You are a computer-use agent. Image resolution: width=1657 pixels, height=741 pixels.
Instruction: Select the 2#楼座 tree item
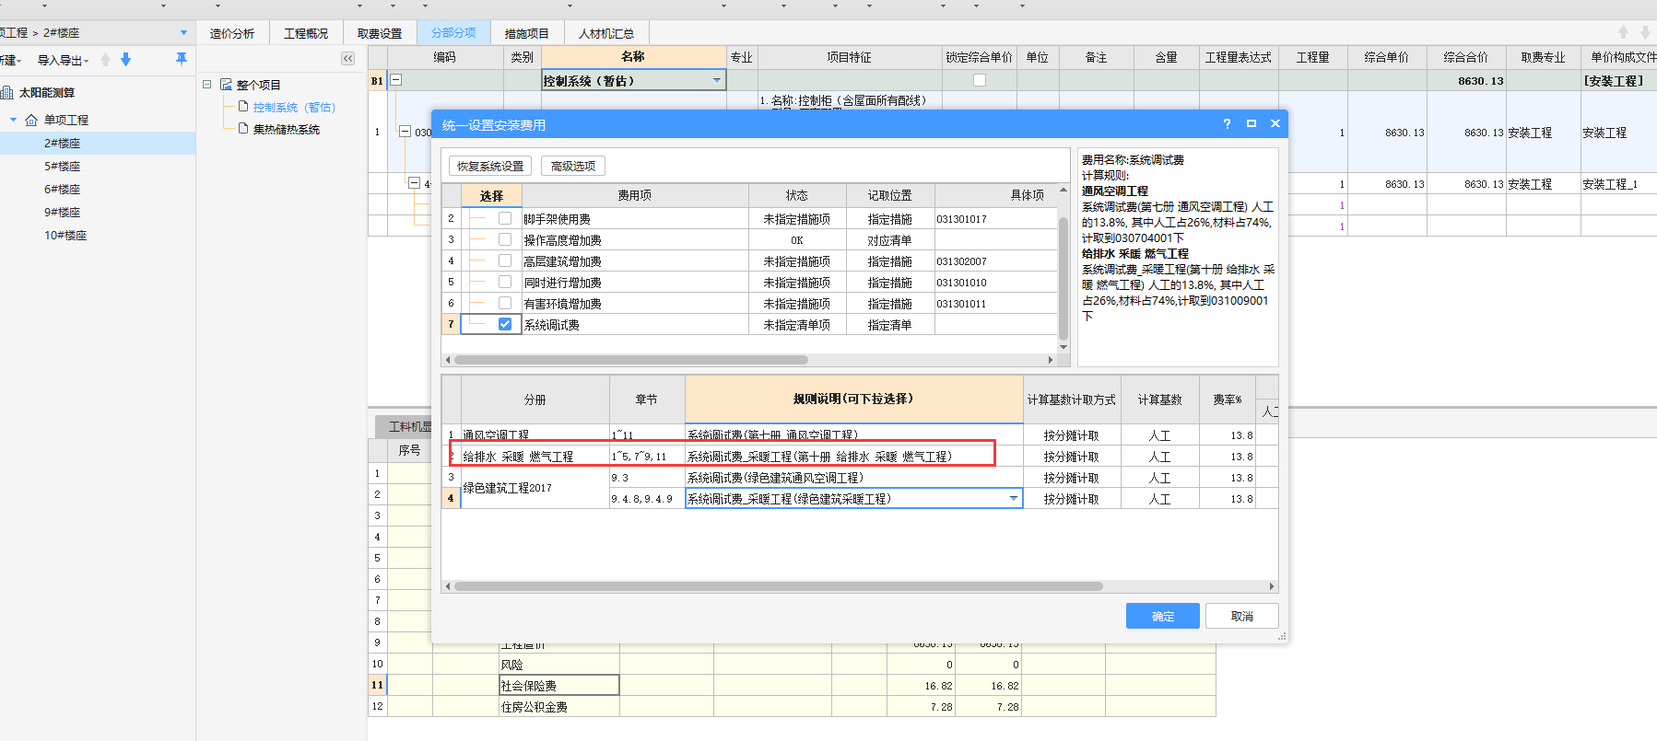(63, 143)
